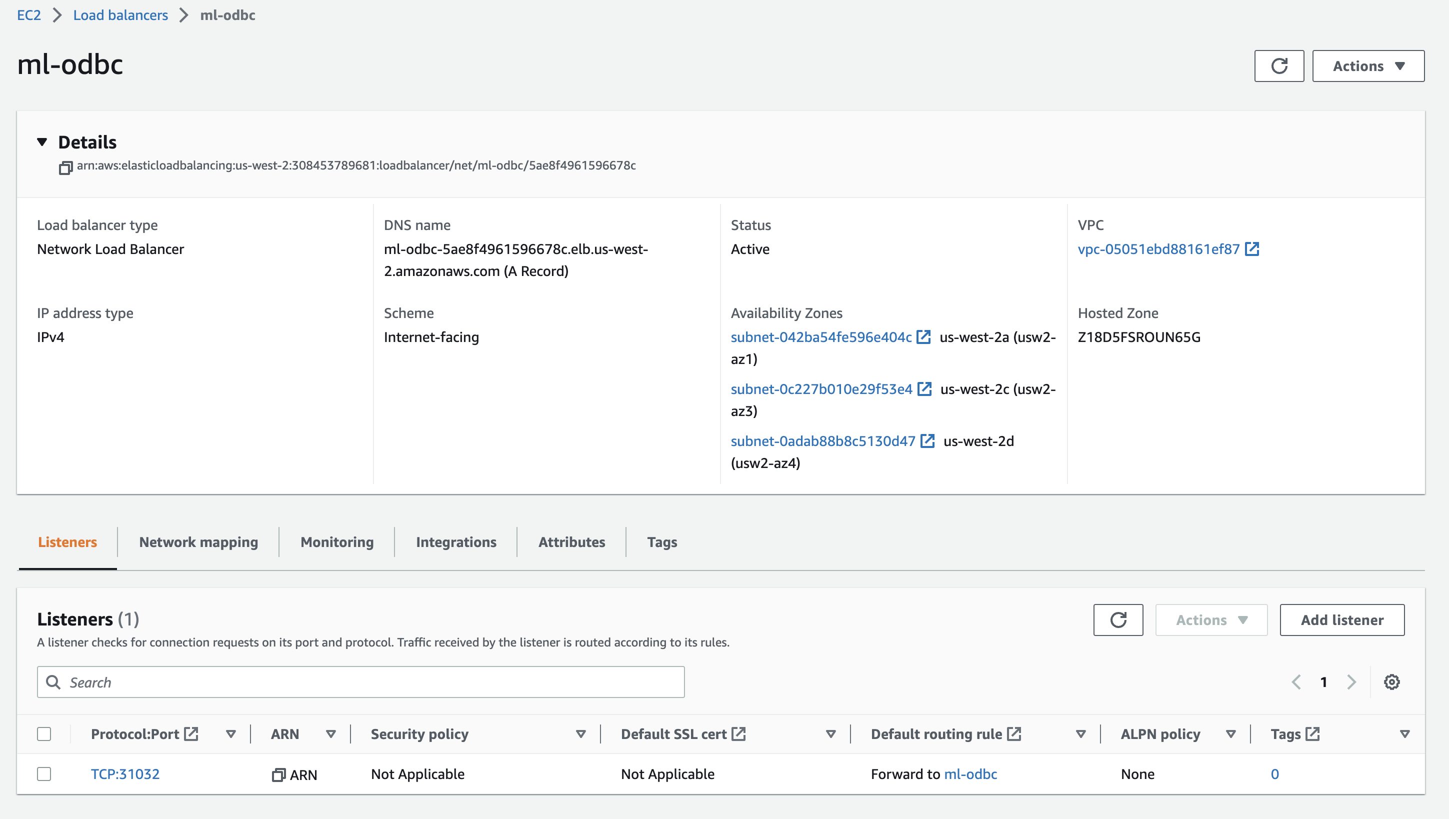Sort by ARN column arrow
The image size is (1449, 819).
pyautogui.click(x=331, y=733)
